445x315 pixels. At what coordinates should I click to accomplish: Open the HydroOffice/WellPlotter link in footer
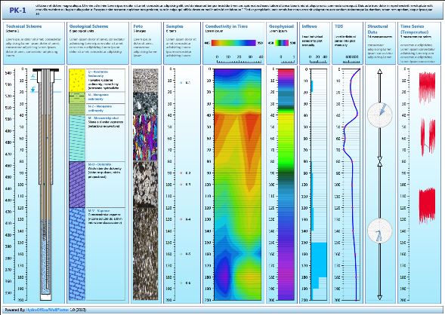click(48, 310)
